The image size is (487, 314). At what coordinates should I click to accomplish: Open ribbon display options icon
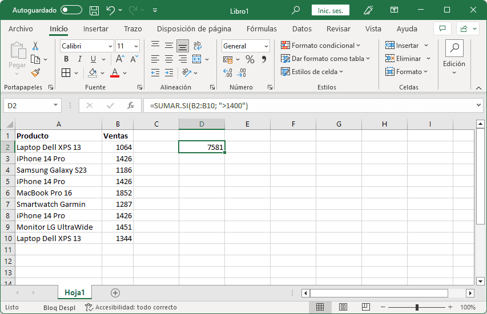(394, 10)
